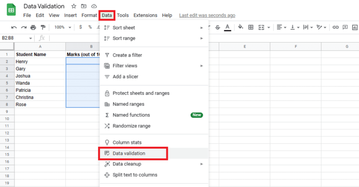The width and height of the screenshot is (359, 187).
Task: Rename the Data Validation document title
Action: (44, 6)
